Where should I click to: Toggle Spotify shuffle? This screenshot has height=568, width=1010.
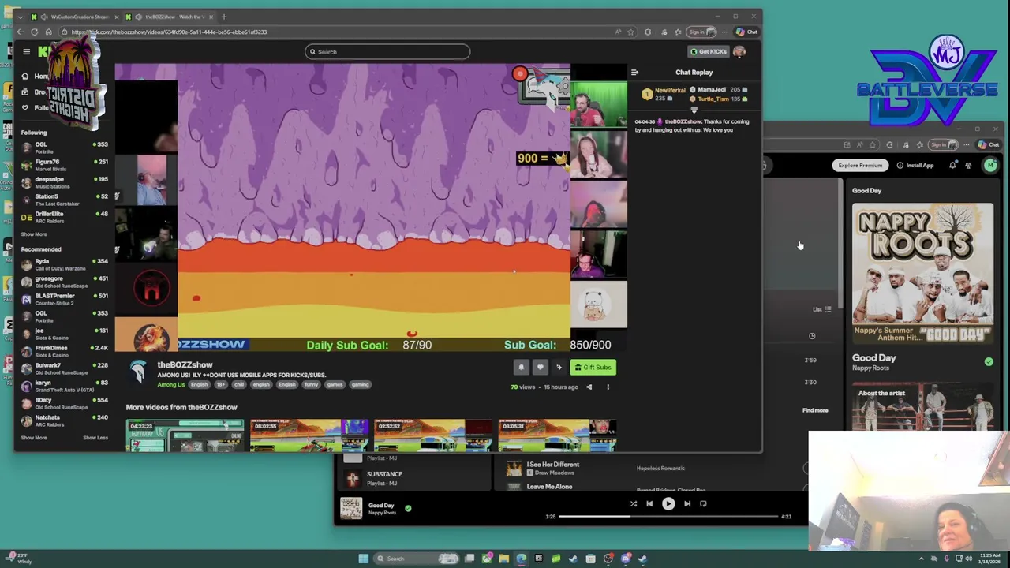click(633, 503)
